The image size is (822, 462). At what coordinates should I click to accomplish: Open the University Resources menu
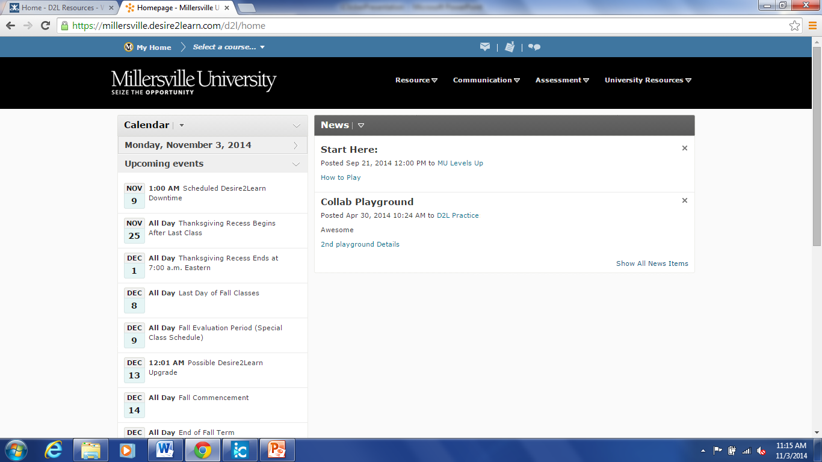click(x=648, y=80)
